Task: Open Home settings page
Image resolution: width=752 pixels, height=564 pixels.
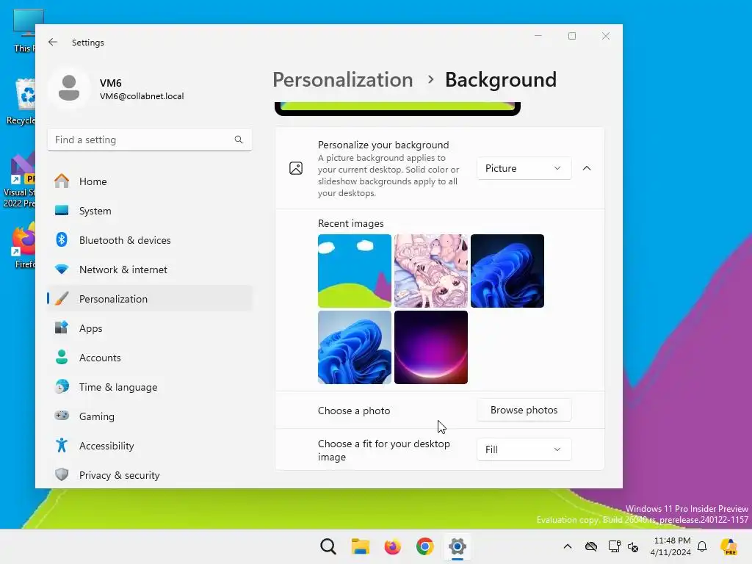Action: 149,181
